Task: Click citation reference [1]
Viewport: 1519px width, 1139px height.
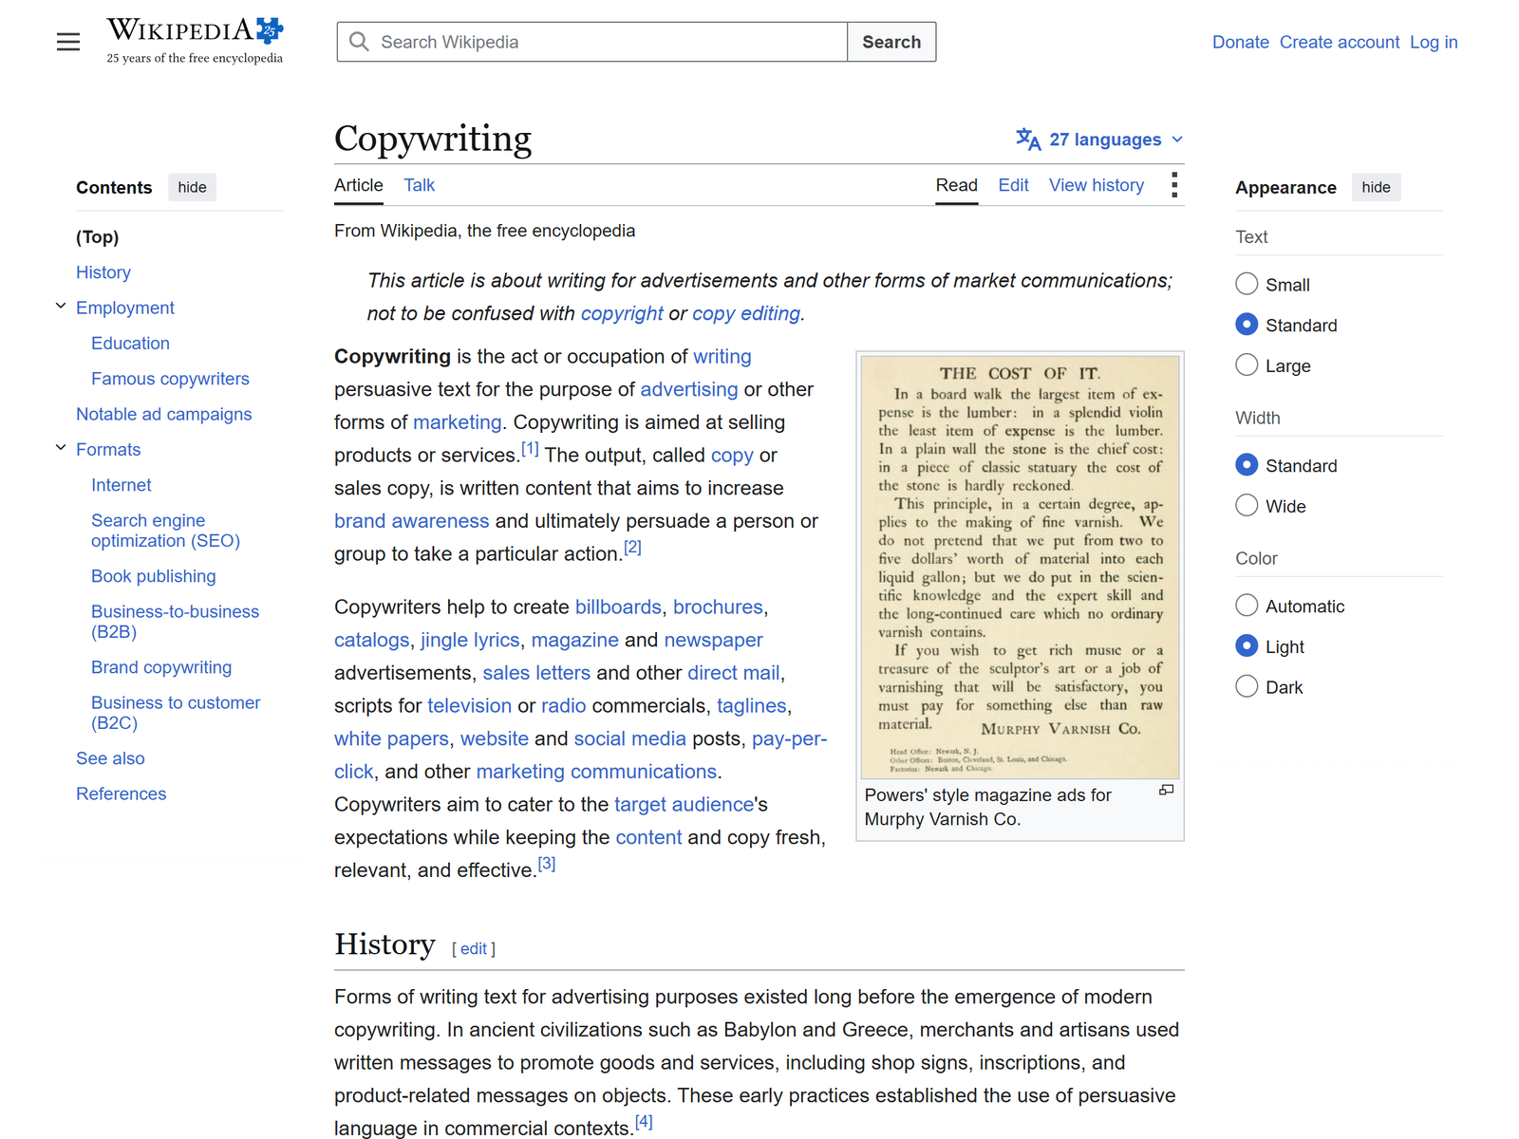Action: [x=530, y=449]
